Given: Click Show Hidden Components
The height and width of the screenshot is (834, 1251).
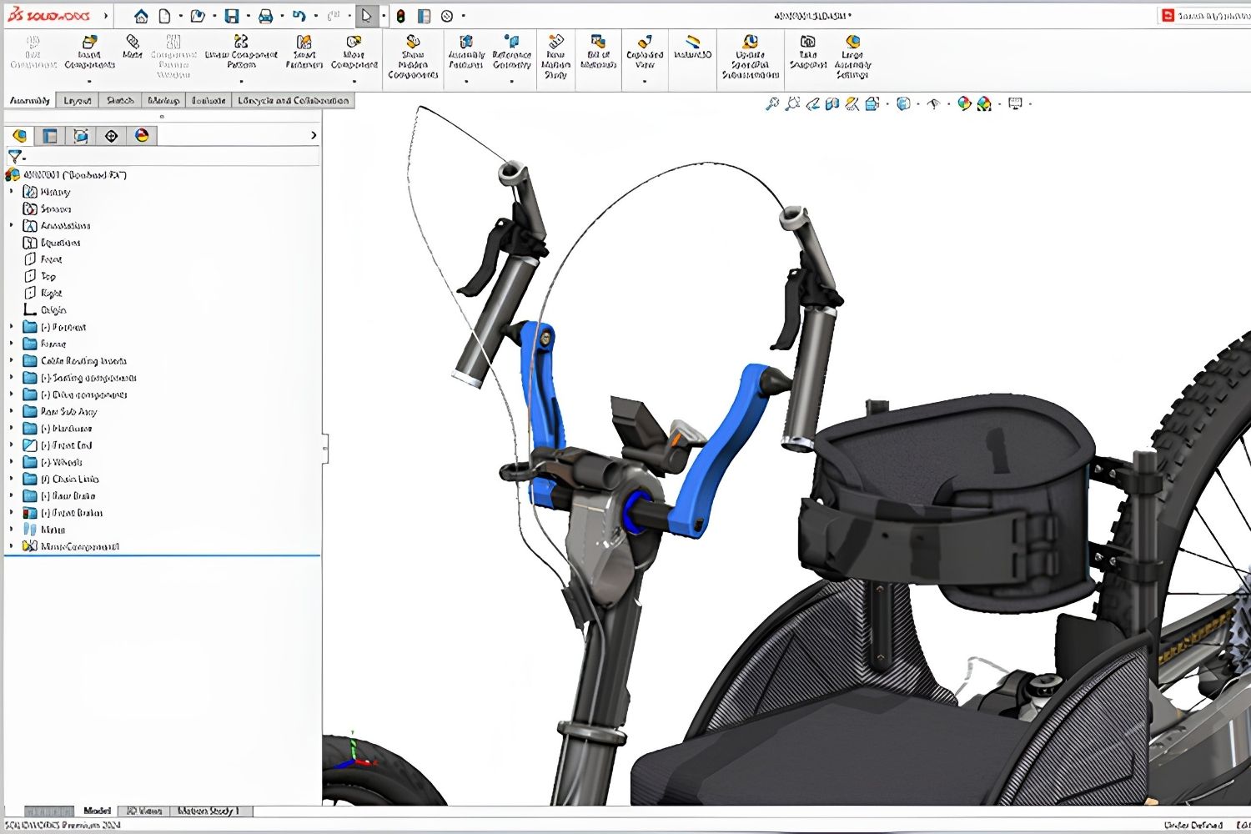Looking at the screenshot, I should (413, 58).
